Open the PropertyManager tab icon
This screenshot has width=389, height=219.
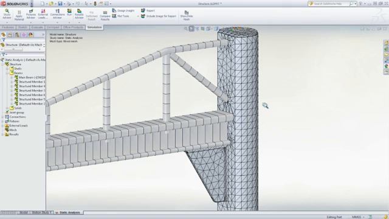click(x=10, y=35)
